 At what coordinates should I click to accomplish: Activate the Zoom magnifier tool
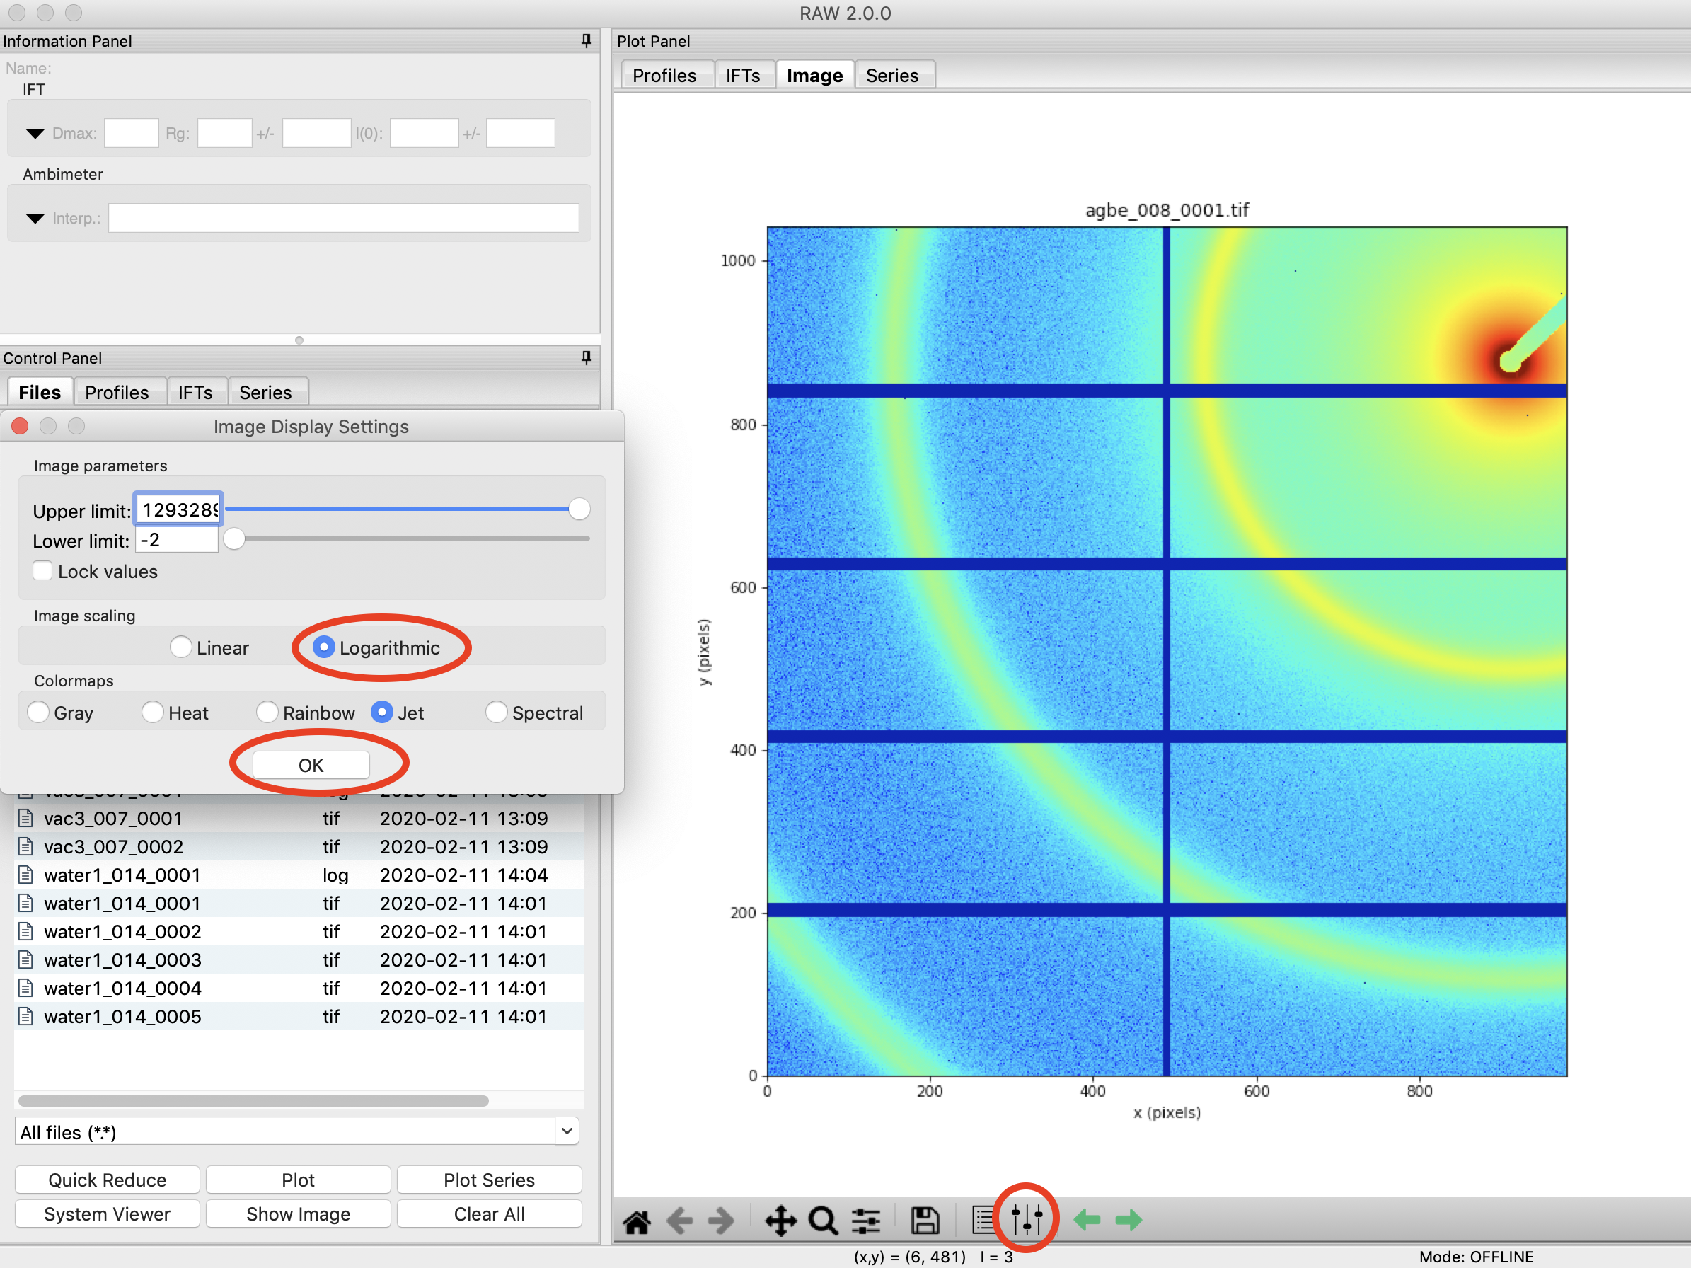[824, 1221]
